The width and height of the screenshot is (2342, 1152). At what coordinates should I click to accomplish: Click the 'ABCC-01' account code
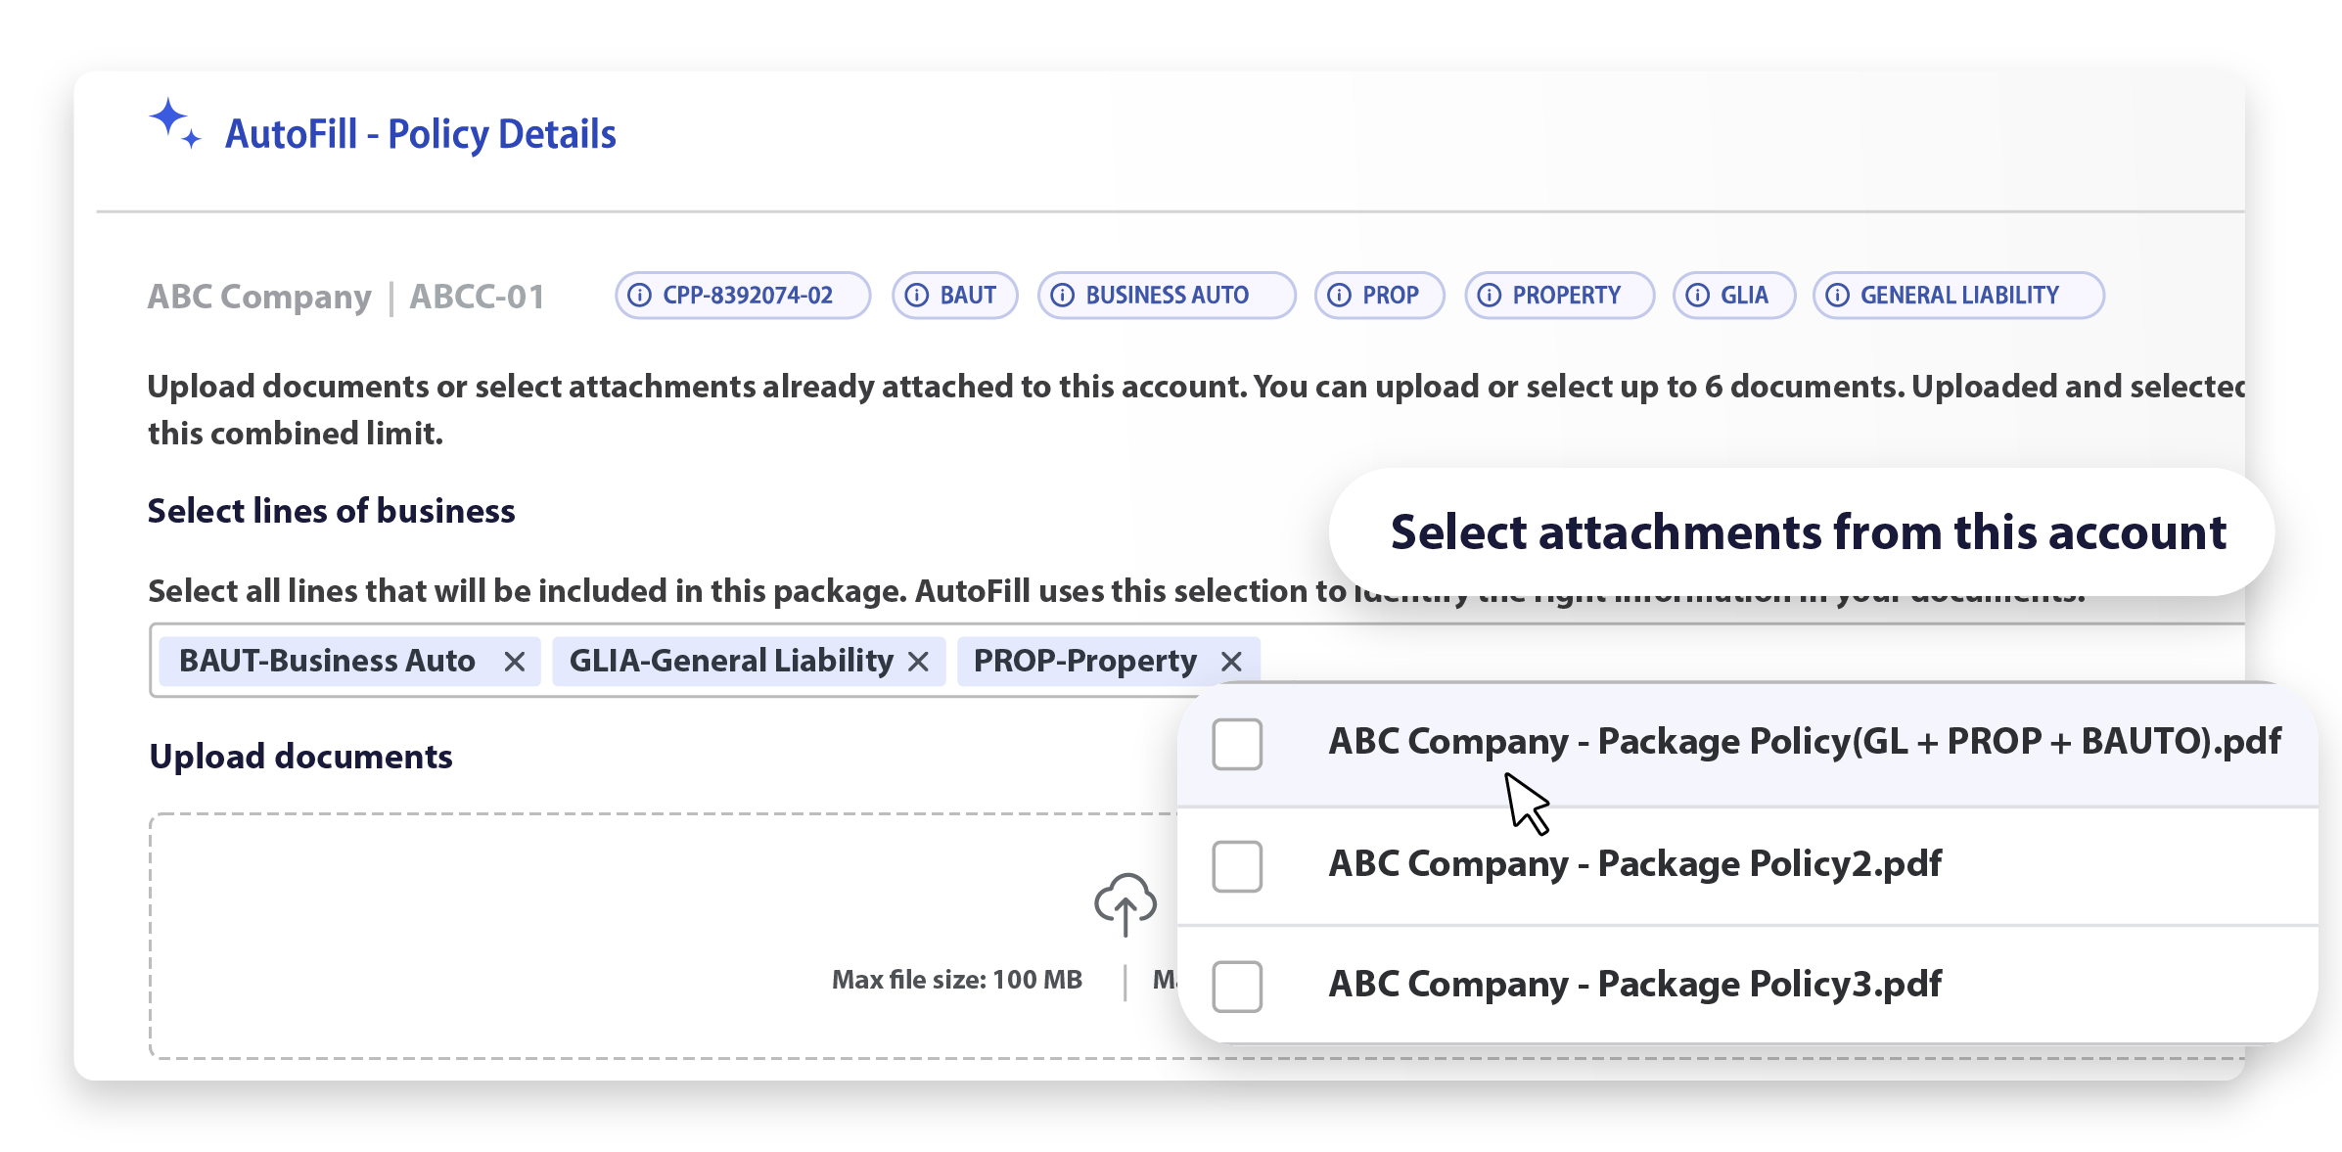(477, 297)
